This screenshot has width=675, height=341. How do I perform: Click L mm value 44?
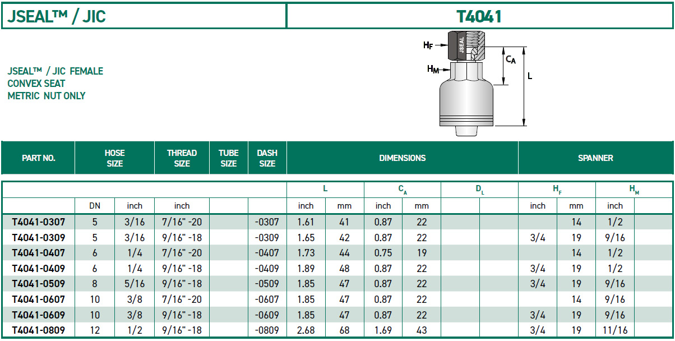pos(344,253)
